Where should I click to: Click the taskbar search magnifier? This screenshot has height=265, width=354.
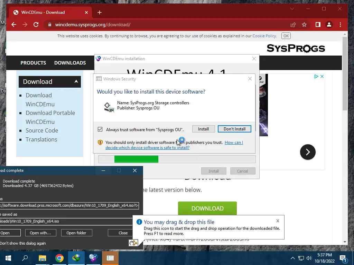[25, 258]
